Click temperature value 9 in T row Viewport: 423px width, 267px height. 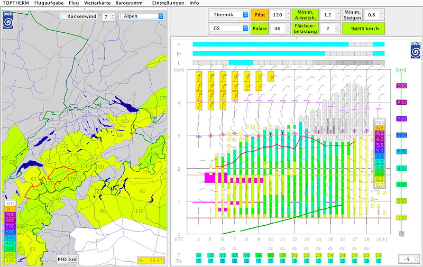click(x=199, y=255)
